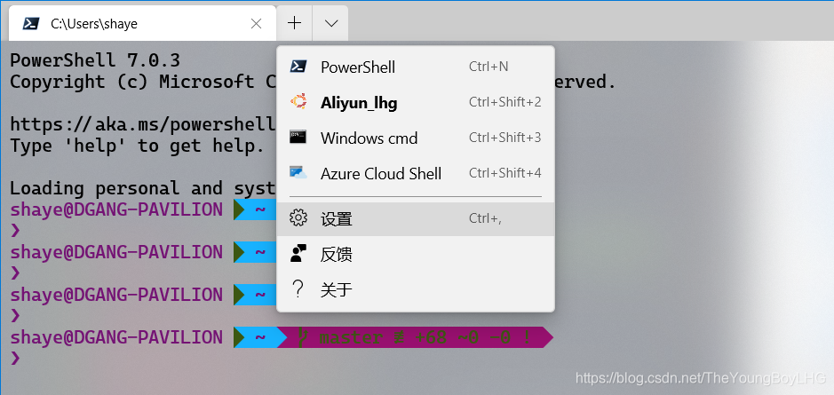This screenshot has width=834, height=395.
Task: Launch the Aliyun_lhg profile
Action: pyautogui.click(x=416, y=102)
